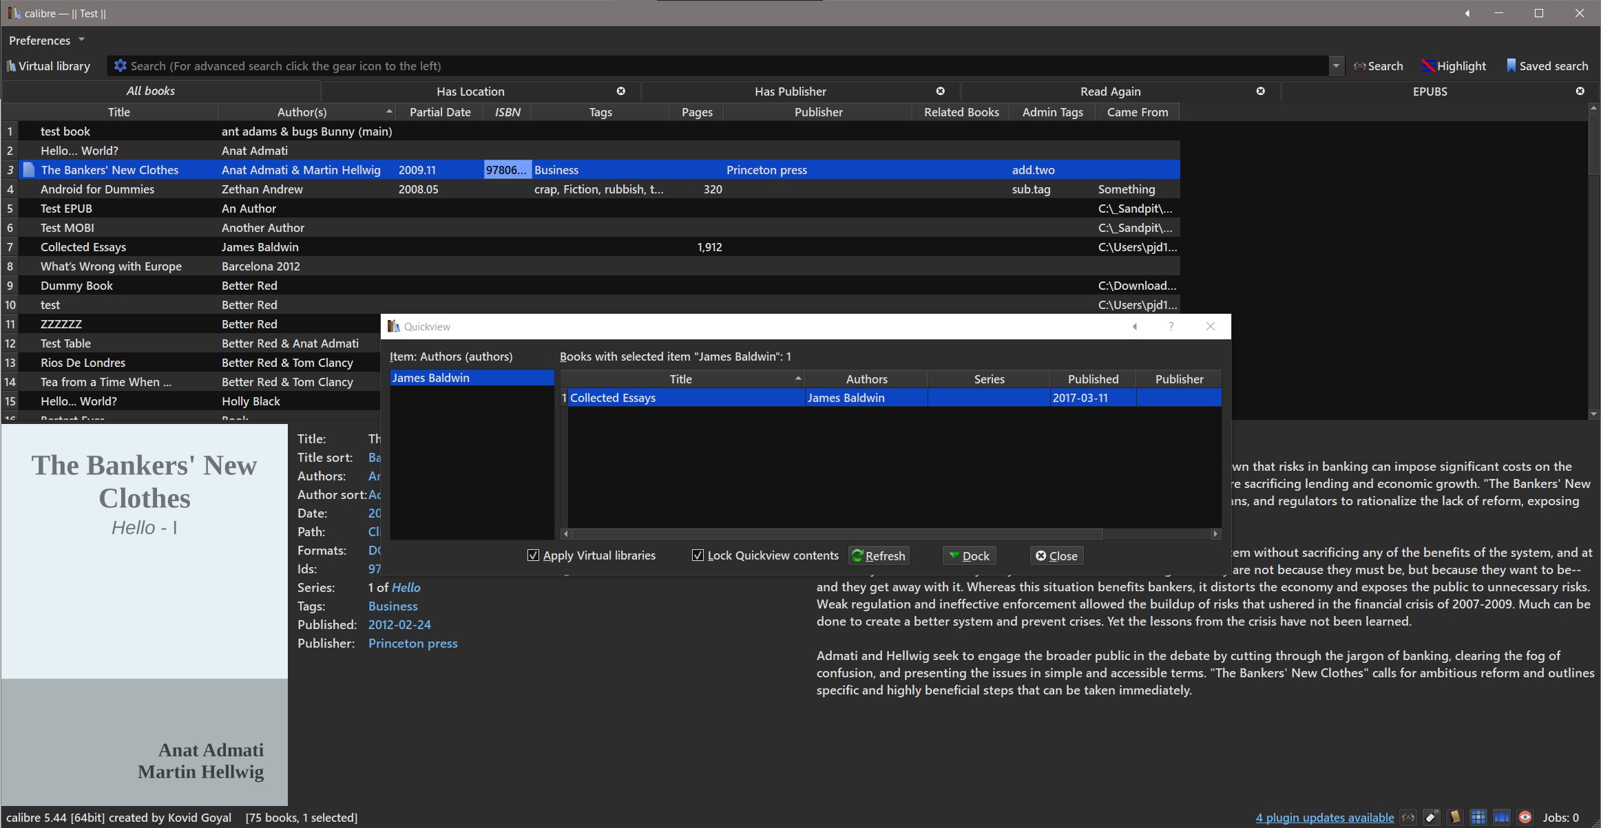This screenshot has height=828, width=1601.
Task: Toggle search bar binoculars icon in status bar
Action: [1408, 817]
